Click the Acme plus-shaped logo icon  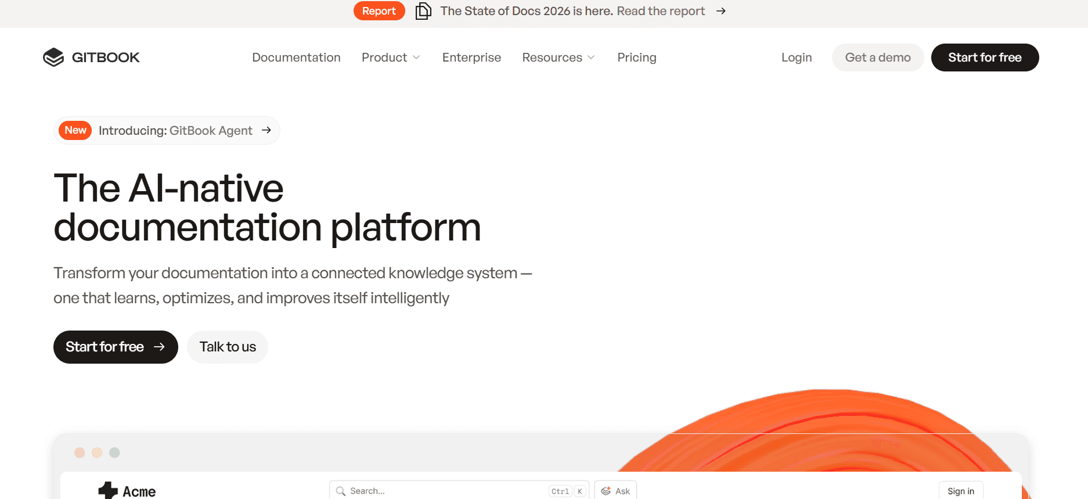tap(108, 491)
